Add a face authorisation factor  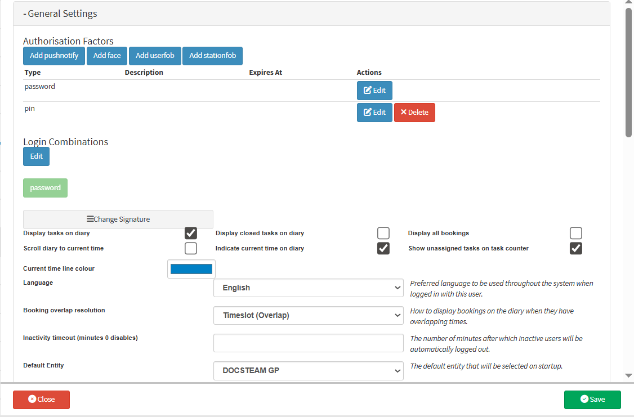[107, 56]
